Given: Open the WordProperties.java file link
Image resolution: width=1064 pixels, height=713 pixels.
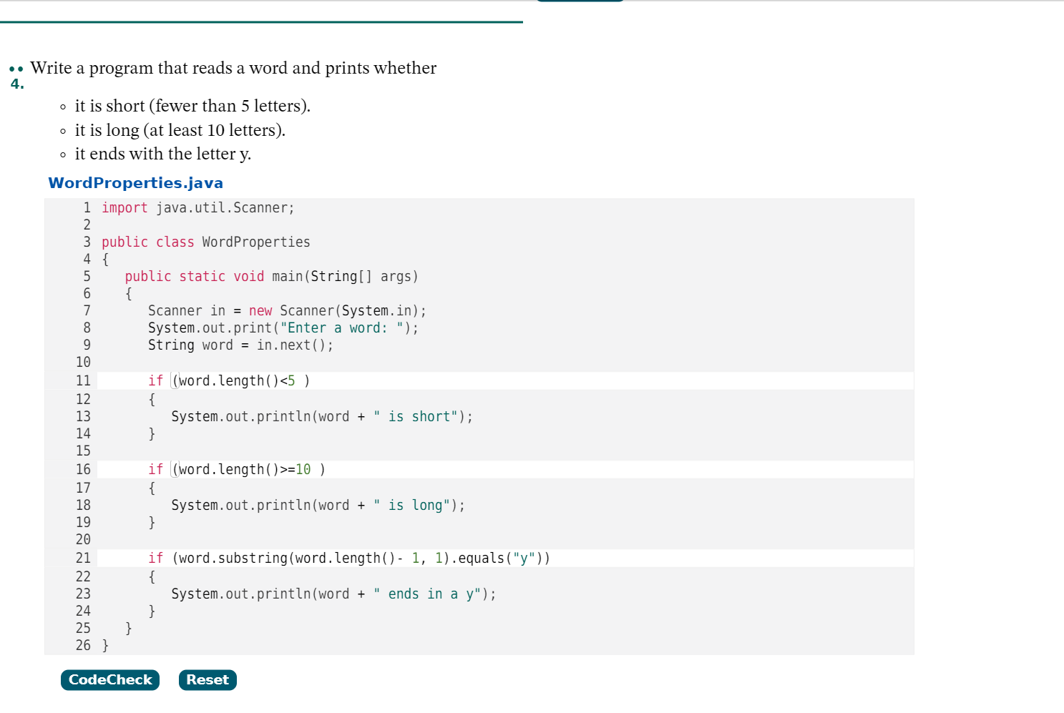Looking at the screenshot, I should pos(135,183).
